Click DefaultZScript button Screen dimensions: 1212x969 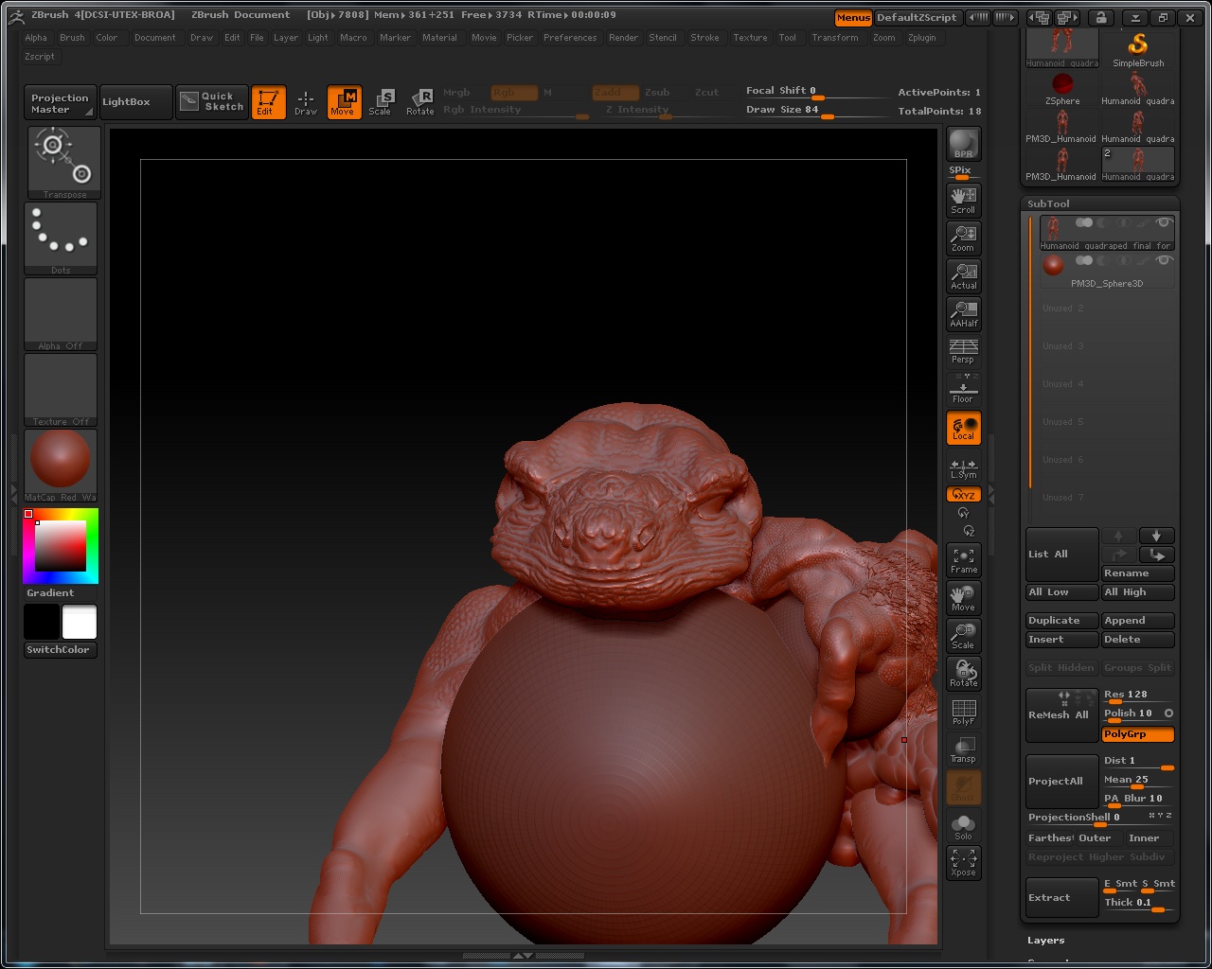click(917, 18)
